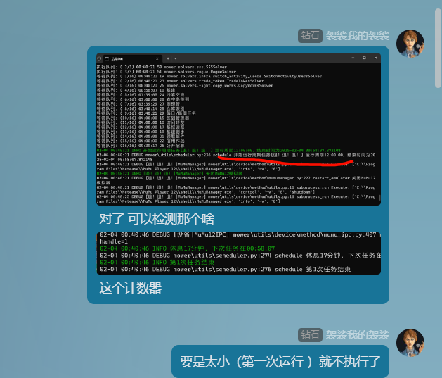The width and height of the screenshot is (442, 378).
Task: Click the chat's vertical scrollbar thumb
Action: point(438,48)
